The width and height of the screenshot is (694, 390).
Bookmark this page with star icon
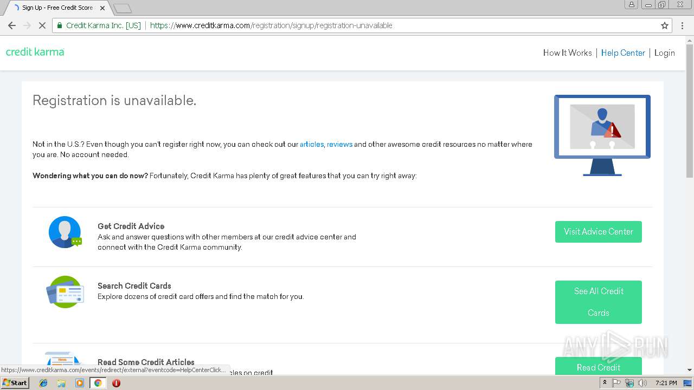(665, 25)
